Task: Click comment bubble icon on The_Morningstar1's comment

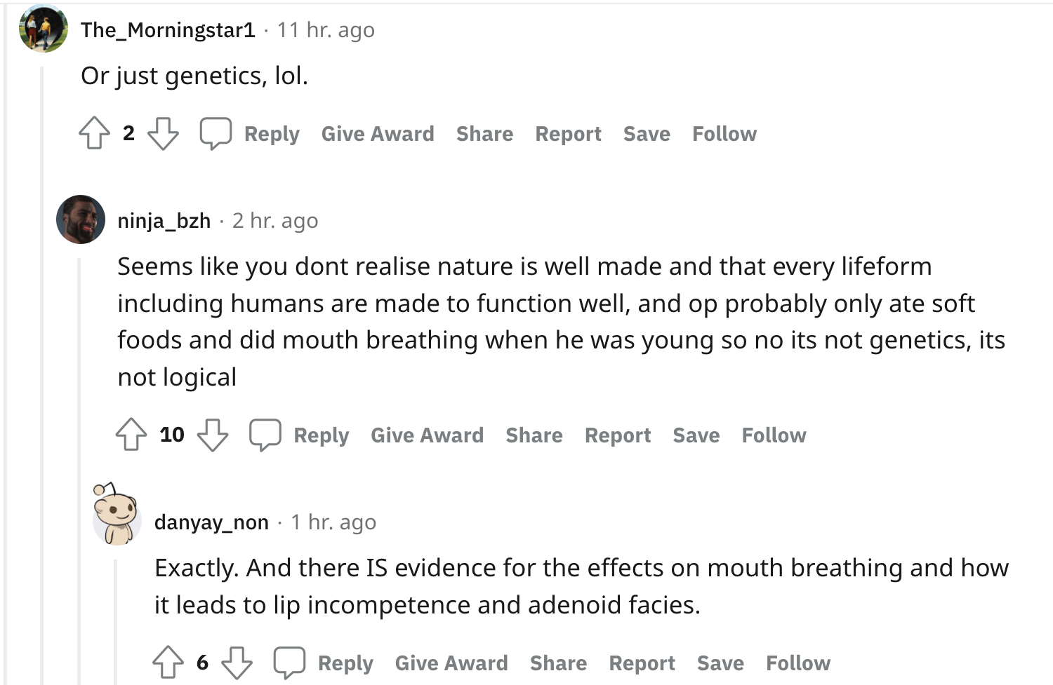Action: (216, 133)
